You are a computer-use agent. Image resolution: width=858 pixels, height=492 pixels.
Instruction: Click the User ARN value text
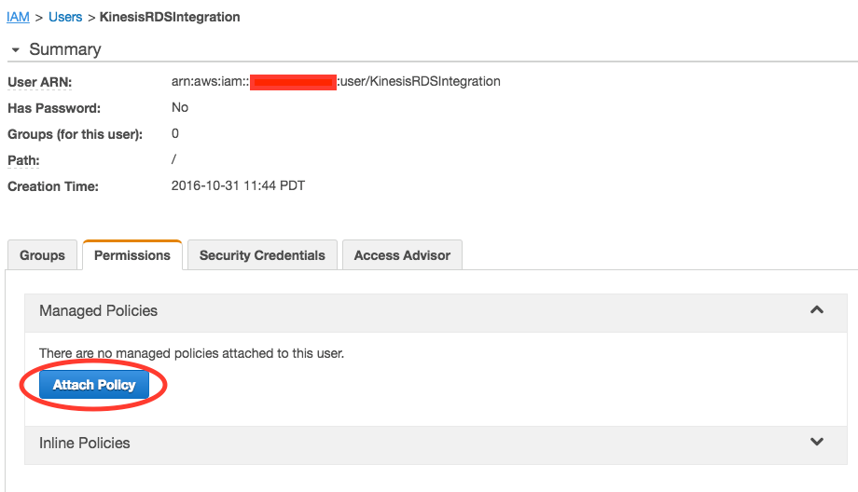pyautogui.click(x=336, y=81)
